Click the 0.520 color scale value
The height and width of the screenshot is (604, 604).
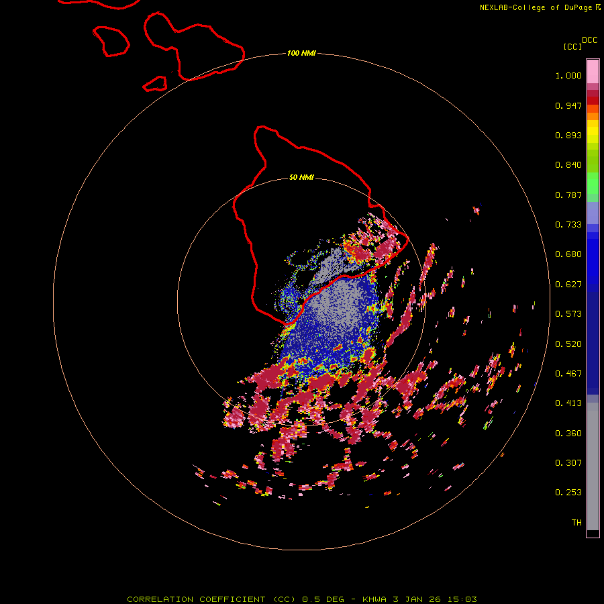[568, 344]
